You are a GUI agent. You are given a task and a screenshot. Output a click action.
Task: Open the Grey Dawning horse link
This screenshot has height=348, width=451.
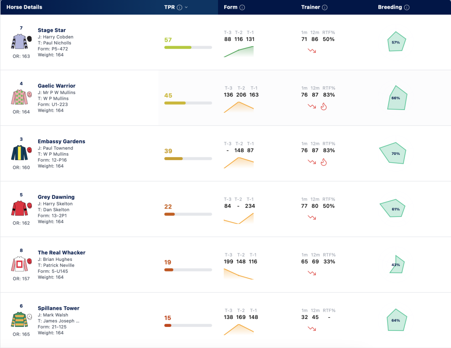click(x=56, y=197)
